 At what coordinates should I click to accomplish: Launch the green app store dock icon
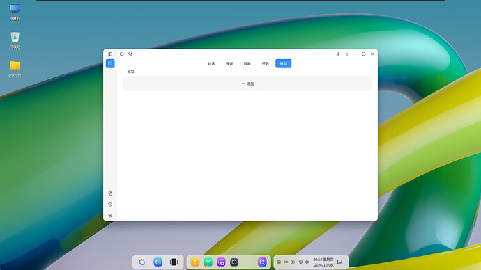(208, 262)
